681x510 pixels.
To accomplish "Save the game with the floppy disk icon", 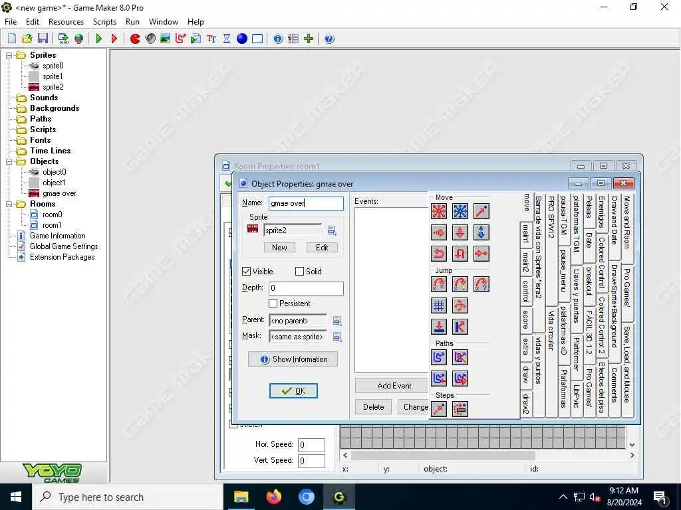I will (43, 39).
